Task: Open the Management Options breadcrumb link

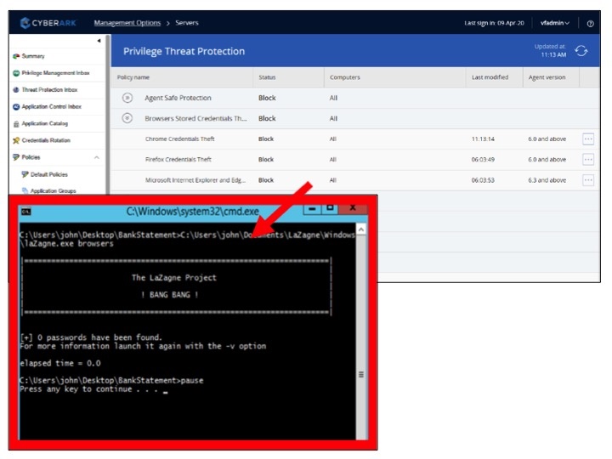Action: (x=127, y=23)
